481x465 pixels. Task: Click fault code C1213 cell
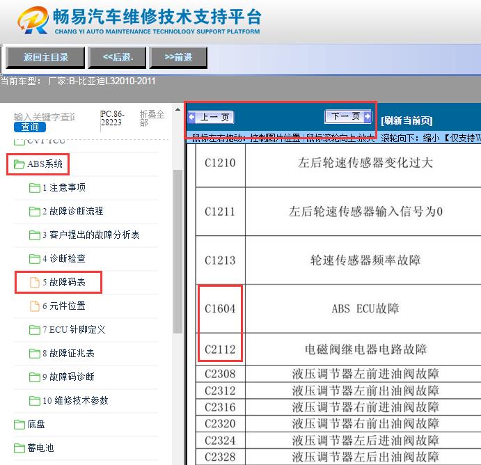point(220,260)
